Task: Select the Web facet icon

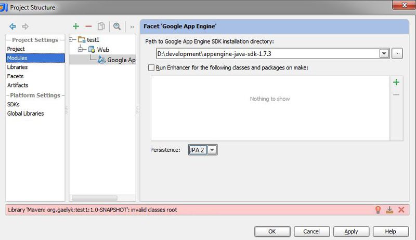Action: pyautogui.click(x=92, y=49)
